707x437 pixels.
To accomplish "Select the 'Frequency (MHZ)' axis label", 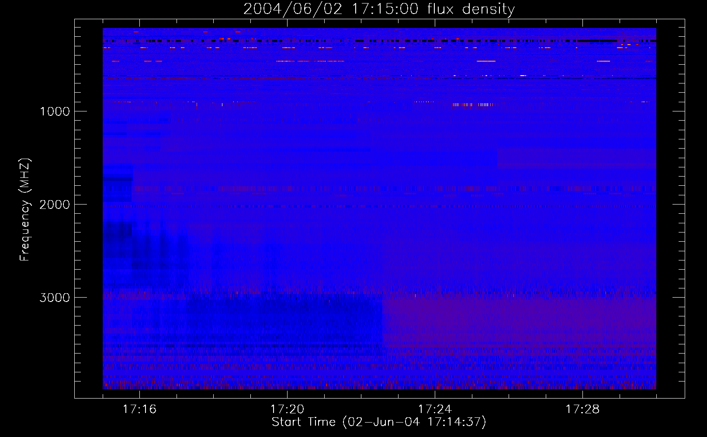I will [x=25, y=209].
